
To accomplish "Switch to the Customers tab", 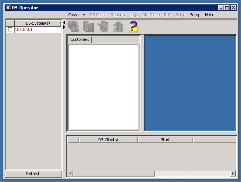I will click(80, 39).
